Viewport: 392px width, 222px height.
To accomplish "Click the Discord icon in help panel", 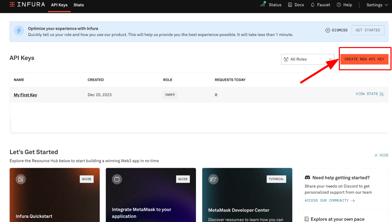I will click(307, 178).
